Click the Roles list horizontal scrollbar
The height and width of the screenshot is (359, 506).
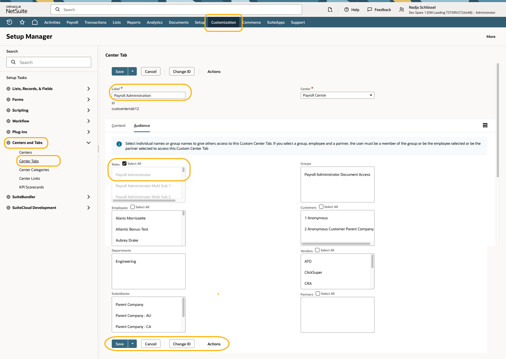144,201
